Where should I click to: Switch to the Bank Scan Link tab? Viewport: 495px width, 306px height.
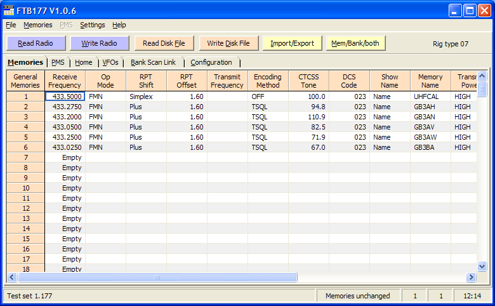(153, 62)
